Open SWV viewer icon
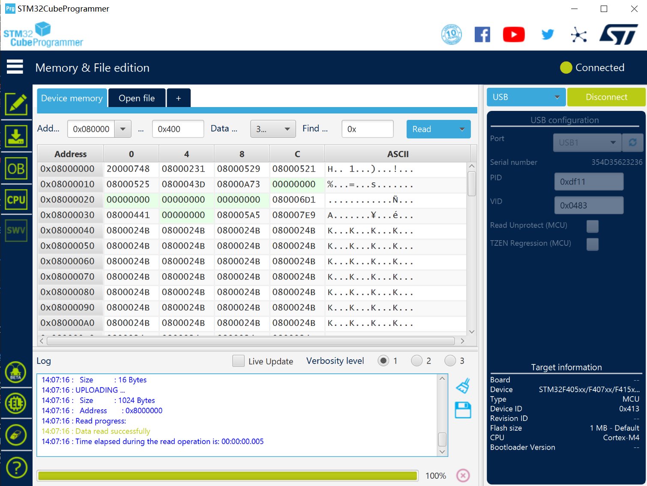Viewport: 647px width, 486px height. (x=16, y=230)
